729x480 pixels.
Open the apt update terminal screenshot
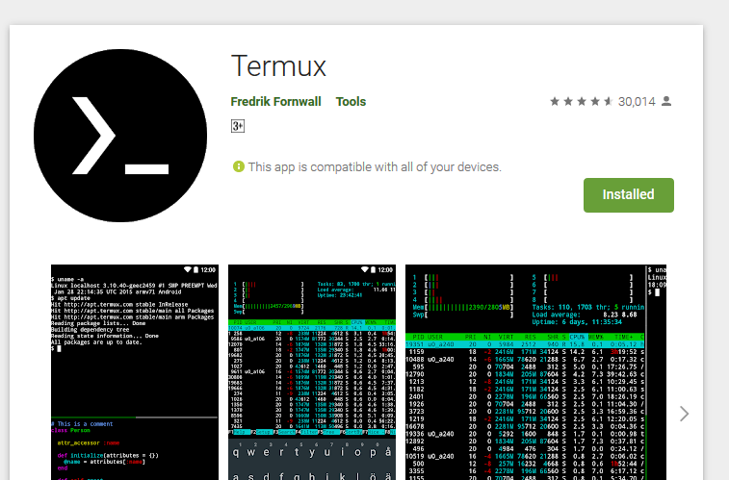pos(135,372)
